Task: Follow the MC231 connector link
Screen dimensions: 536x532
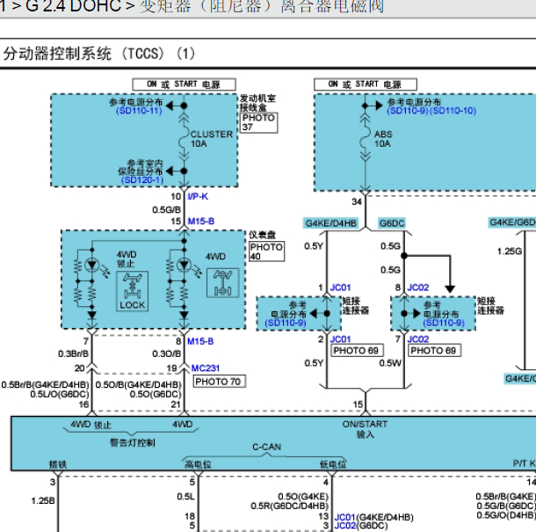Action: pos(206,368)
